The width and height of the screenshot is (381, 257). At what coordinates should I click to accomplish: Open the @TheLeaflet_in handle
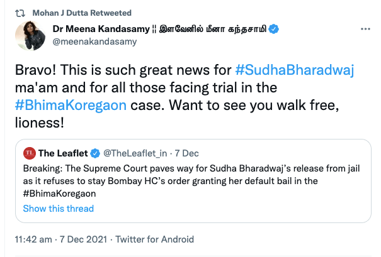coord(137,153)
